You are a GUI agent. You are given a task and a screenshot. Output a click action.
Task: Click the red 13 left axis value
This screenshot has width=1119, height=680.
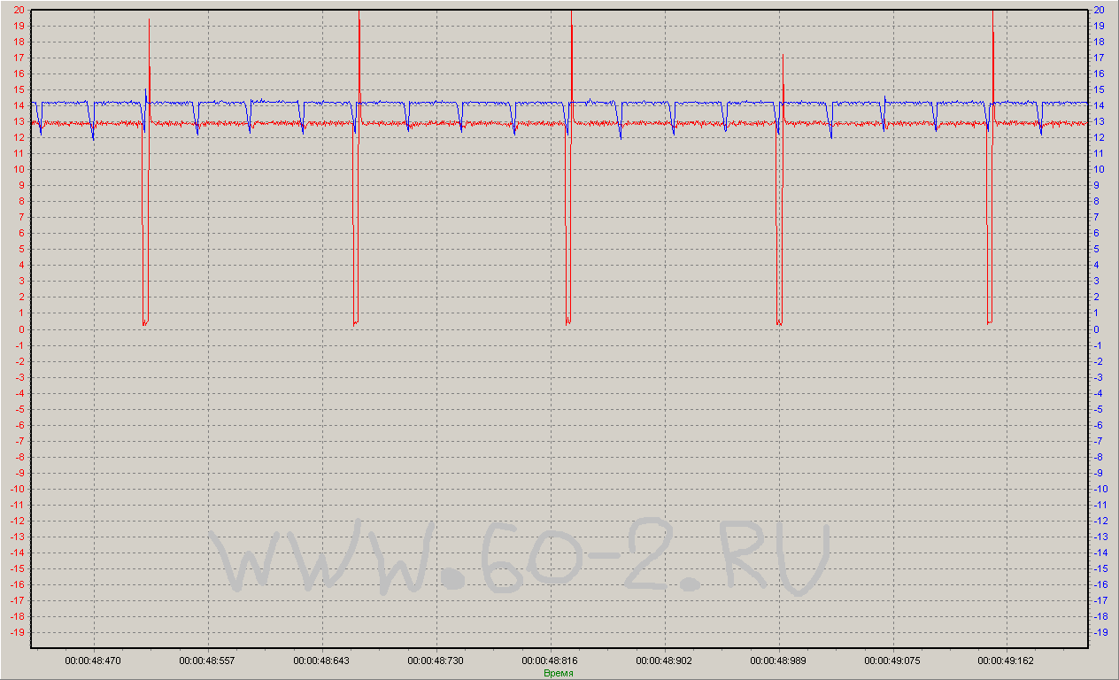click(x=19, y=121)
